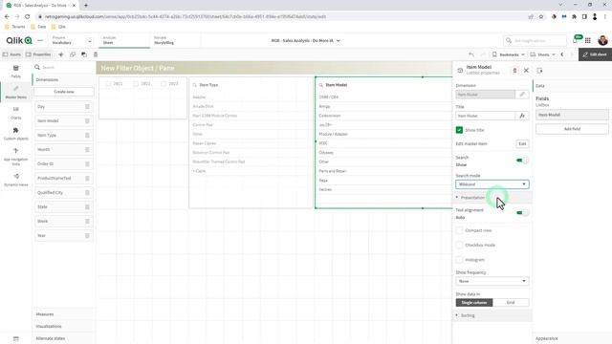Open the user profile avatar
The width and height of the screenshot is (612, 344).
pos(602,40)
